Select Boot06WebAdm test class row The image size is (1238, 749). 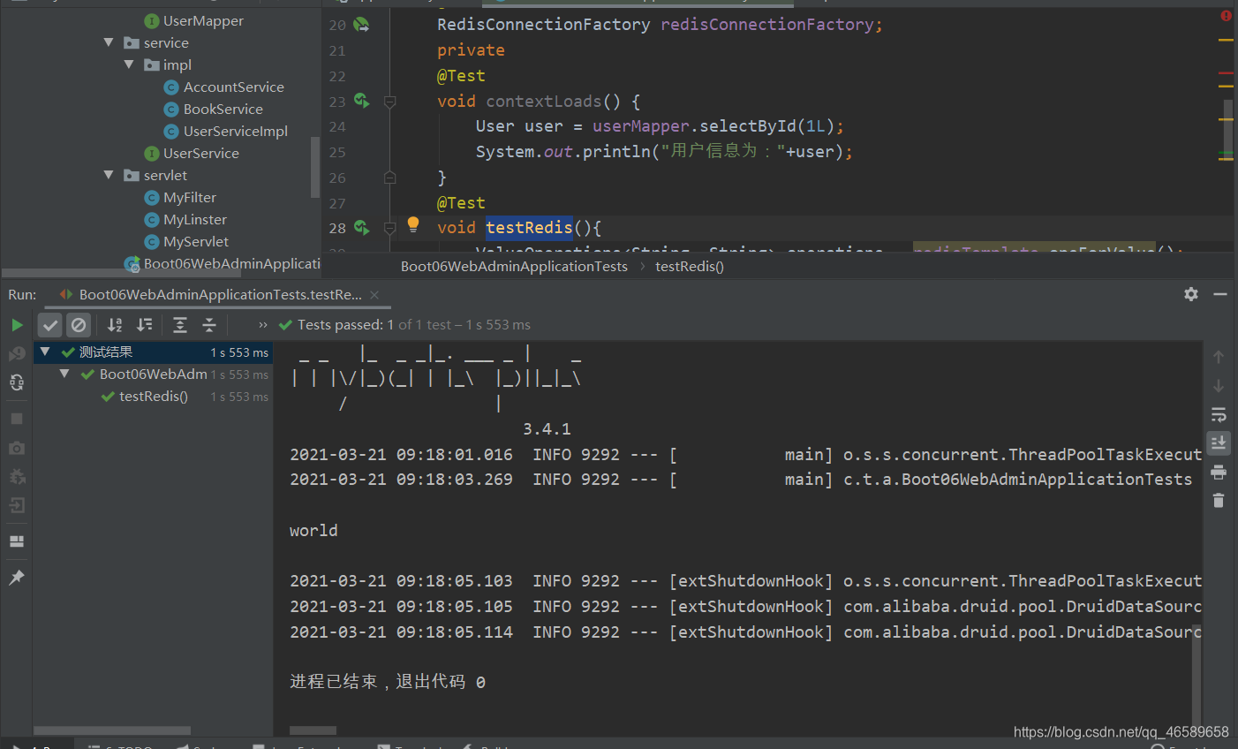(x=154, y=374)
